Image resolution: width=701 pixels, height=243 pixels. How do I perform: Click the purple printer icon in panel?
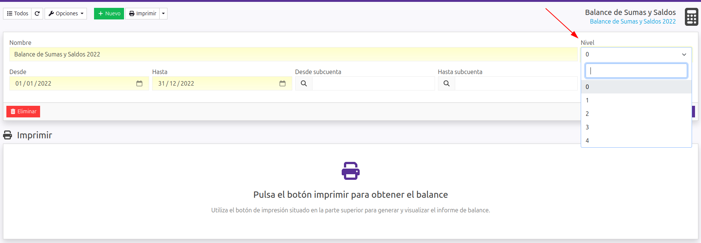tap(351, 171)
